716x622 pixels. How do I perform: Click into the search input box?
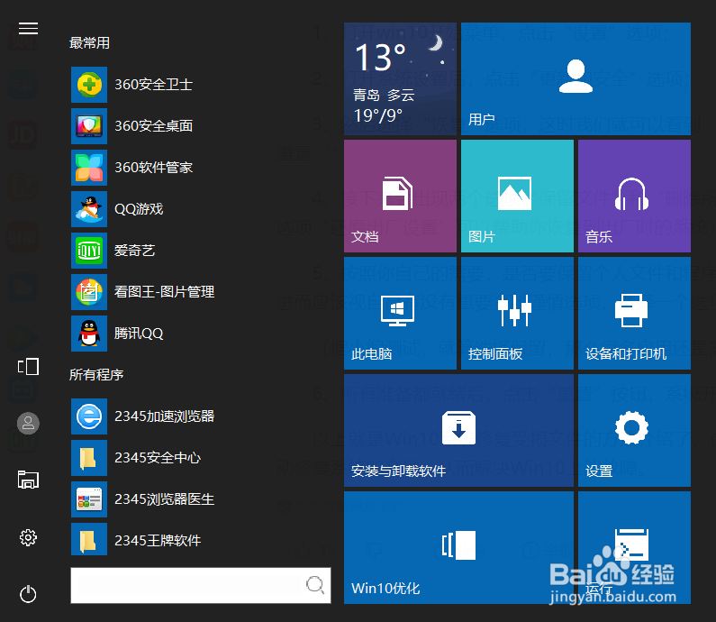(x=201, y=585)
